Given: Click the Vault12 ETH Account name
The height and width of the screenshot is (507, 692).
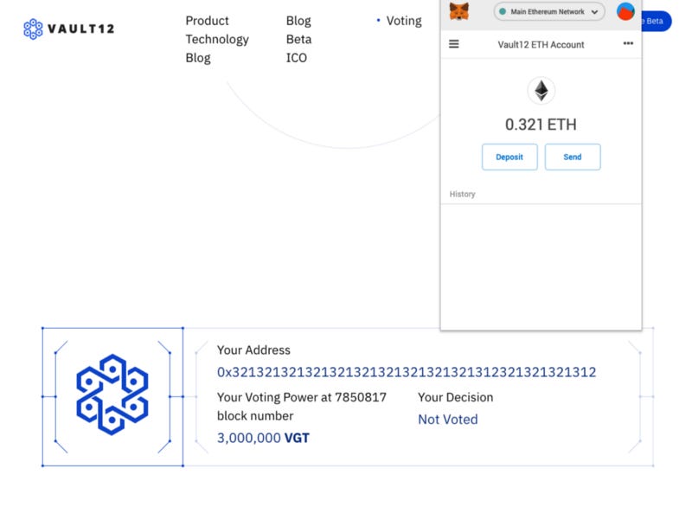Looking at the screenshot, I should [541, 45].
